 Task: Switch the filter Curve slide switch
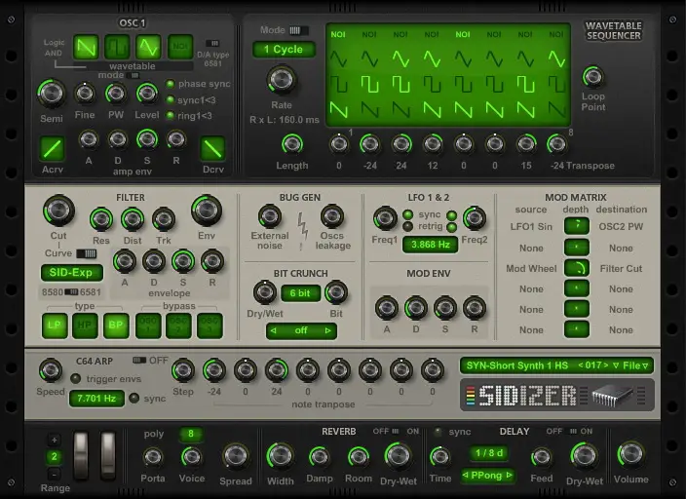(x=86, y=253)
